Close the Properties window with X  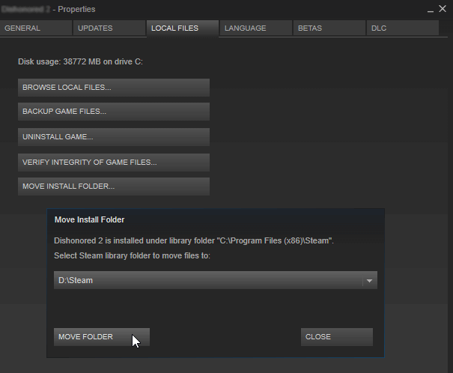[x=443, y=9]
